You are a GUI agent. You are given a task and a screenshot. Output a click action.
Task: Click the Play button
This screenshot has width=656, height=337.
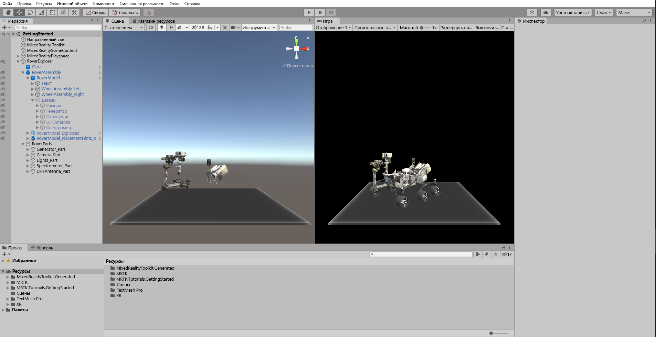tap(309, 12)
